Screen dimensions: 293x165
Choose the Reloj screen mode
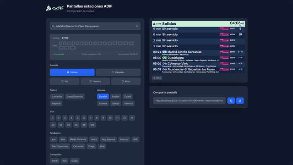pos(126,82)
